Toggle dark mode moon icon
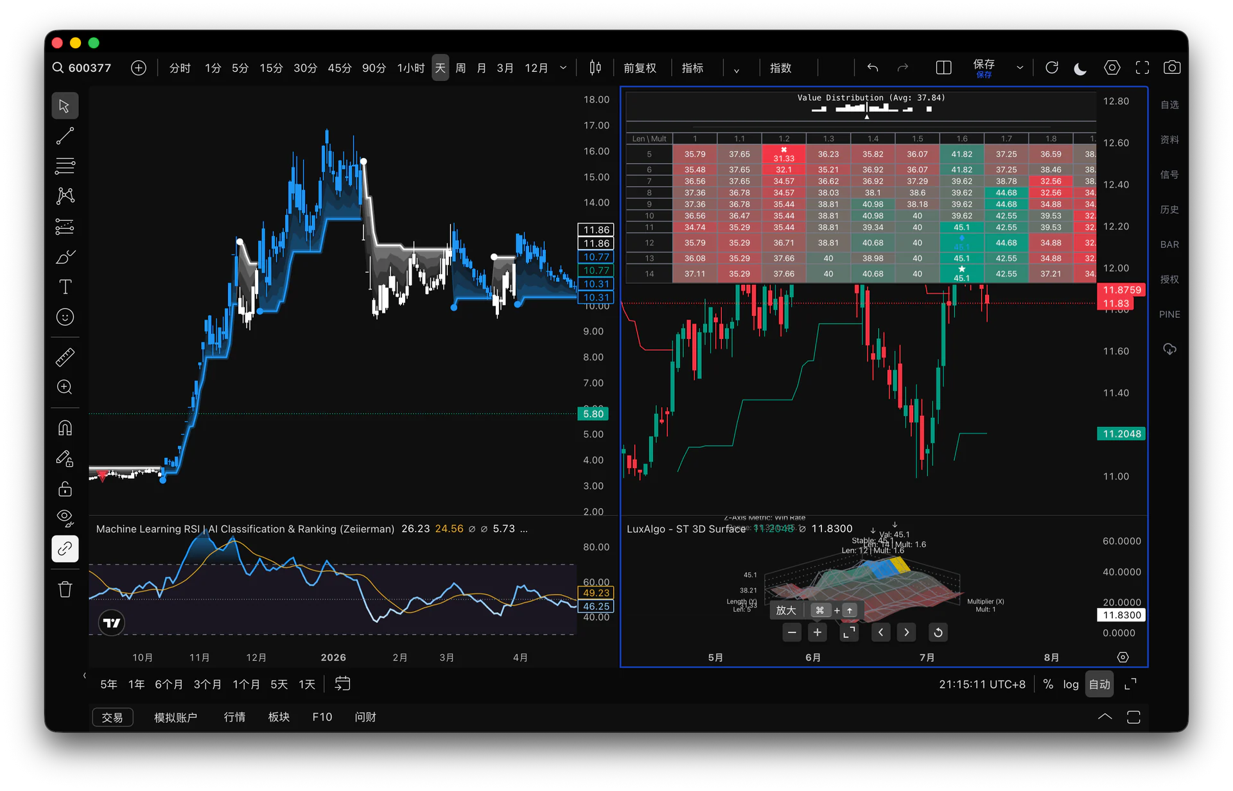Image resolution: width=1233 pixels, height=791 pixels. coord(1081,68)
